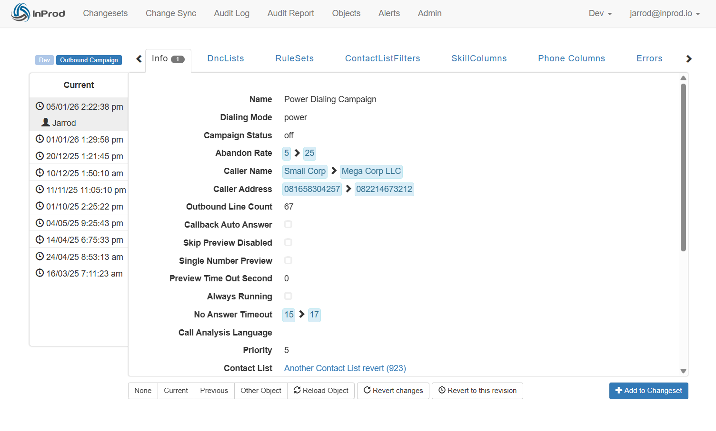Click the plus icon on Add to Changeset
Screen dimensions: 716x431
point(618,391)
